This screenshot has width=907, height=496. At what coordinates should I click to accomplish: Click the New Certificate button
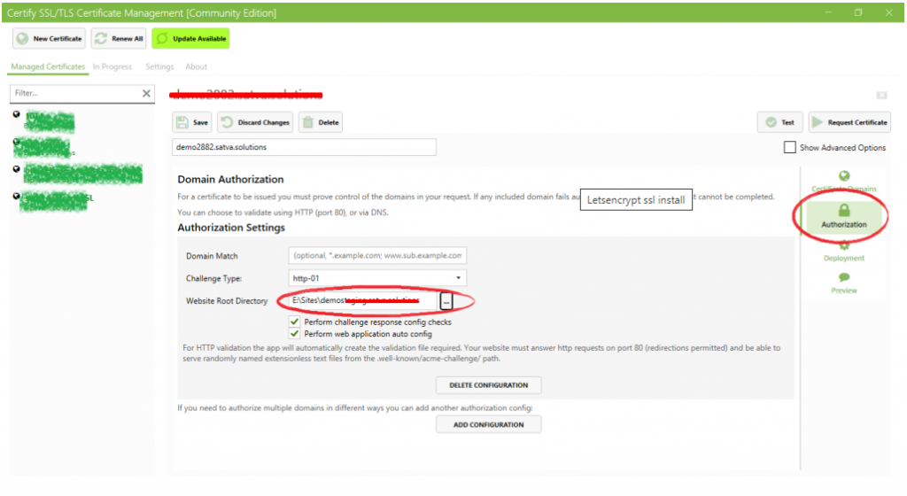pyautogui.click(x=50, y=39)
